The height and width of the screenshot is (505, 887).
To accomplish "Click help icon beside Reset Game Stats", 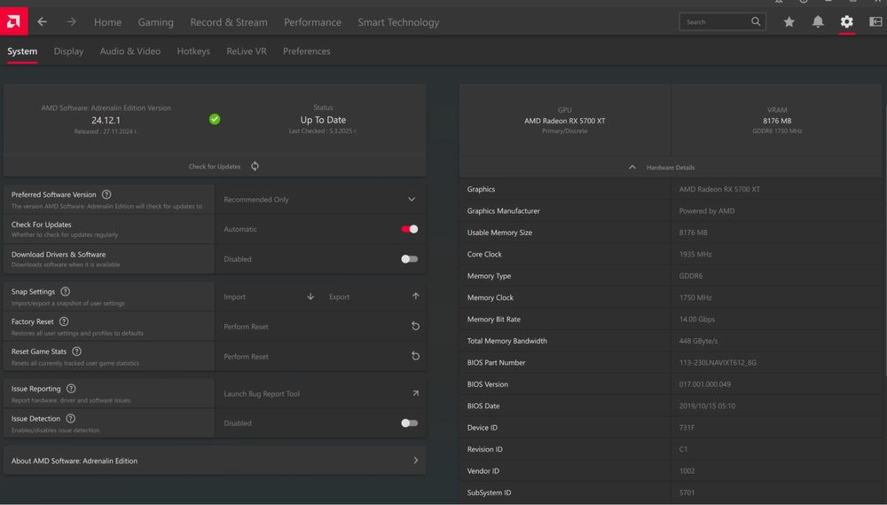I will [77, 351].
